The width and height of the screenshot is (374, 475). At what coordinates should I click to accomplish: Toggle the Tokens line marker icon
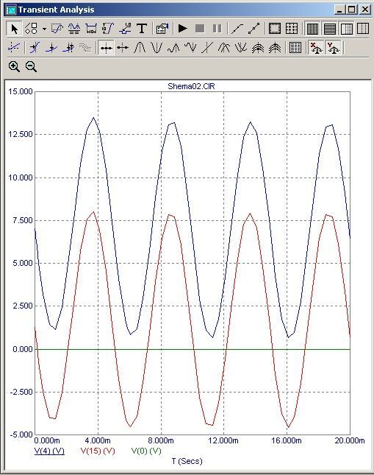click(254, 29)
